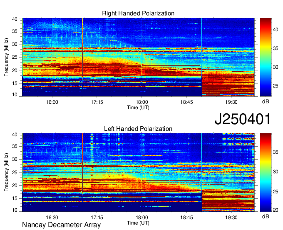Click the 'Nancay Decameter Array' caption

click(61, 225)
